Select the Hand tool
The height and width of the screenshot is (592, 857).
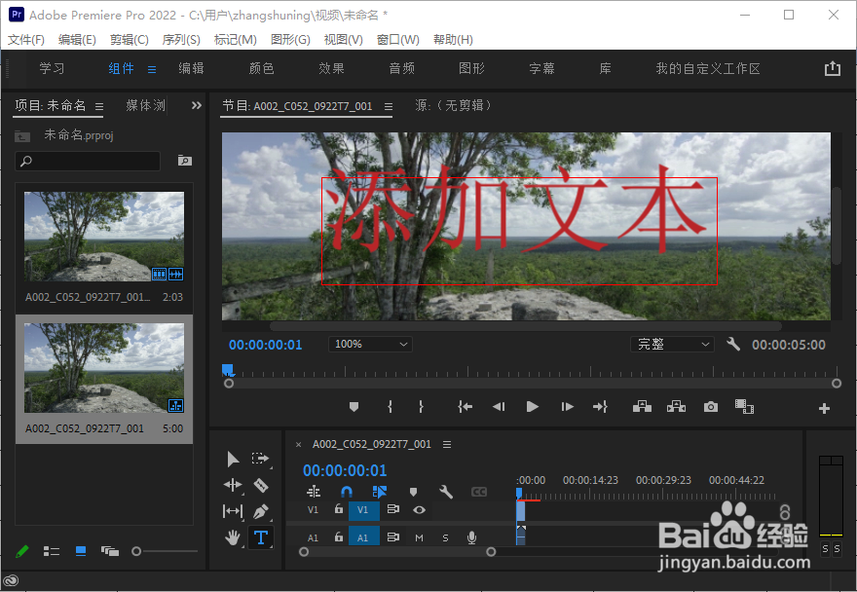pos(233,537)
